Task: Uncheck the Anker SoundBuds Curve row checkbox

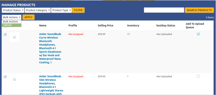Action: pos(5,35)
